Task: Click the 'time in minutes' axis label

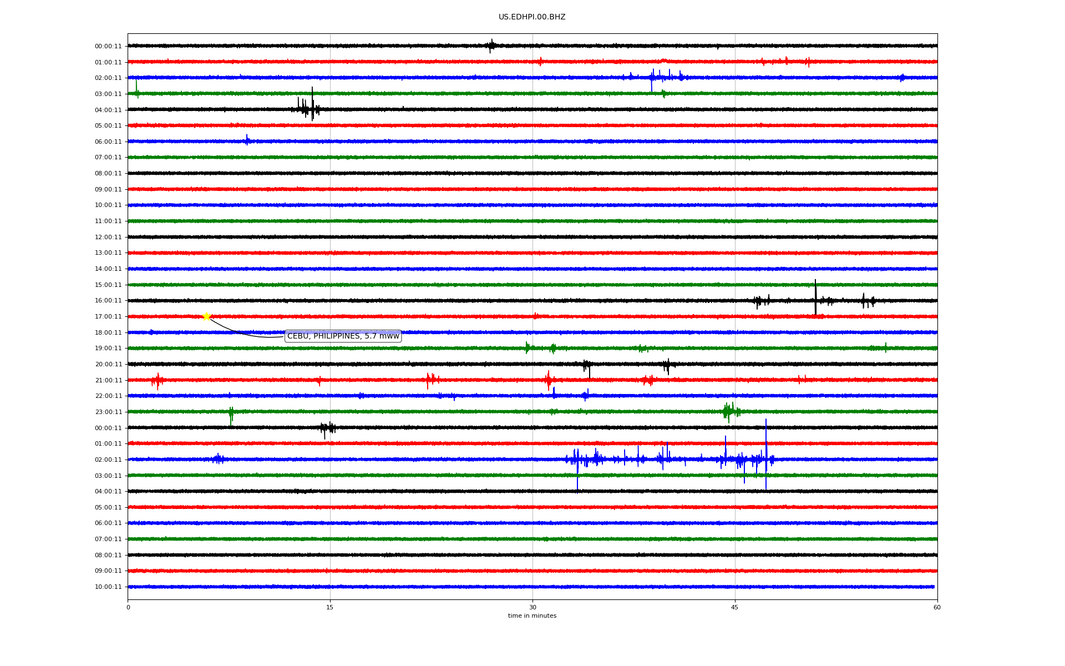Action: 532,616
